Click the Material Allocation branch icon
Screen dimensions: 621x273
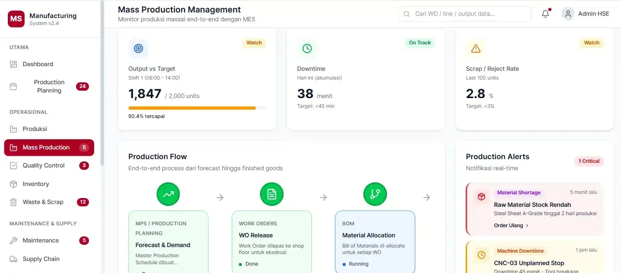point(375,194)
